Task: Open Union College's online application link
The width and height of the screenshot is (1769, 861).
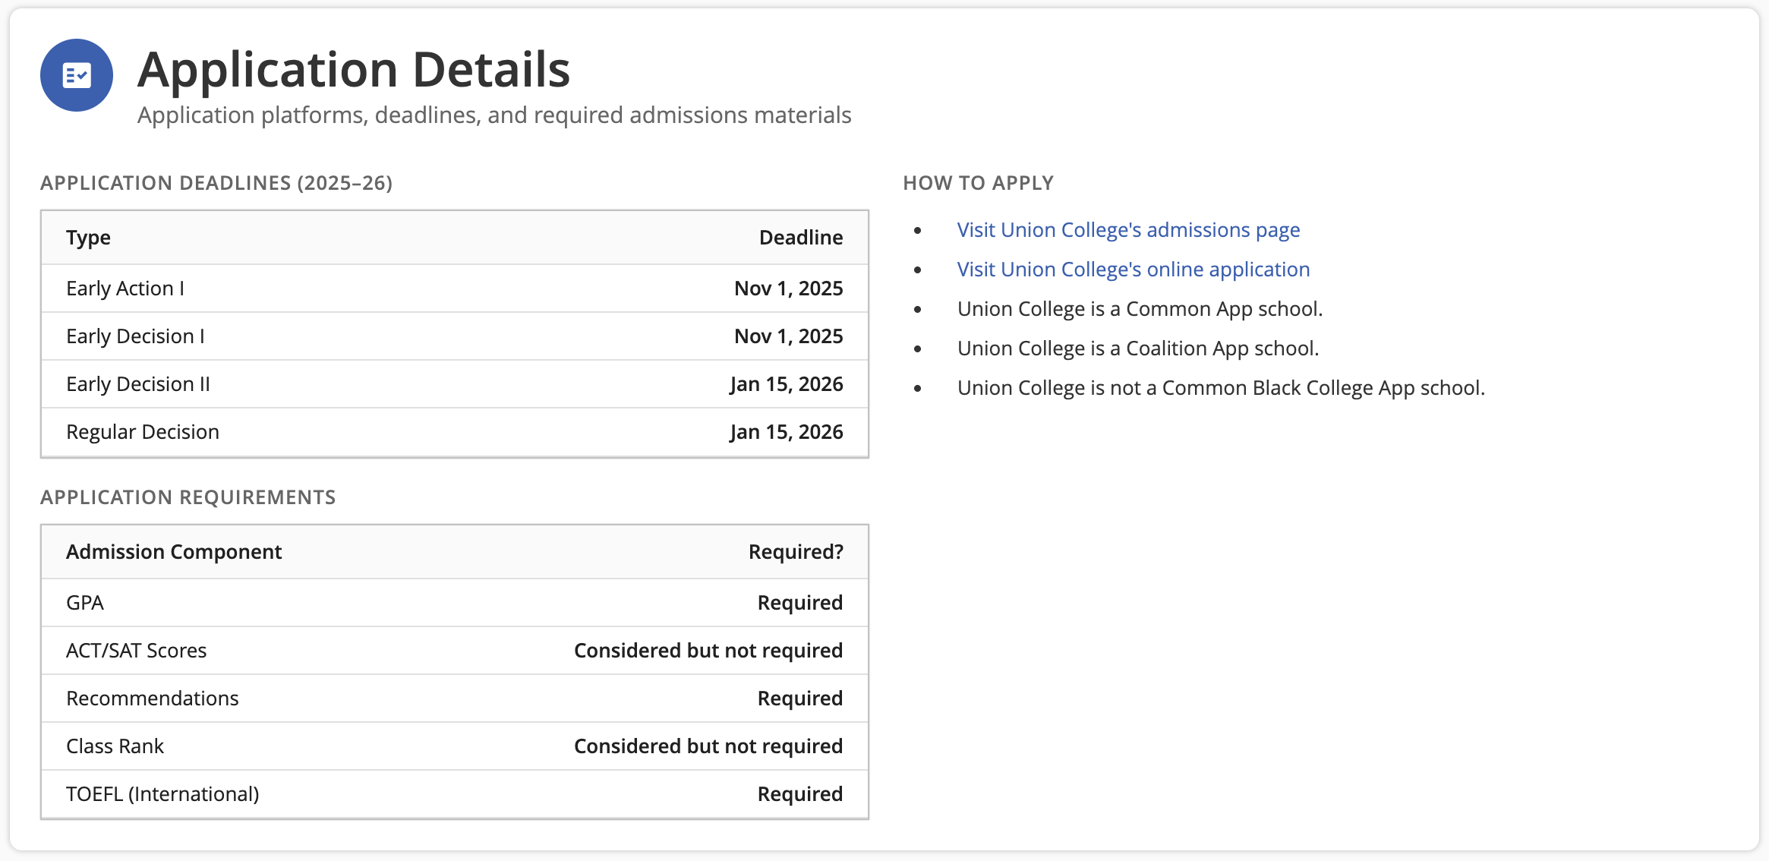Action: 1134,270
